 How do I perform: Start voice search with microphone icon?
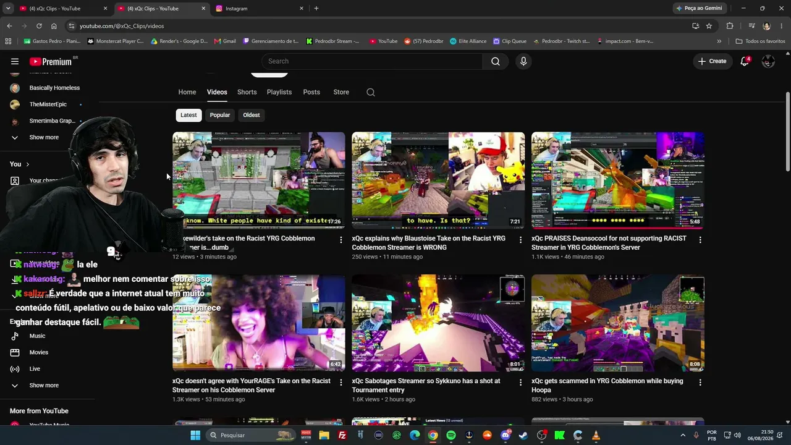coord(523,61)
